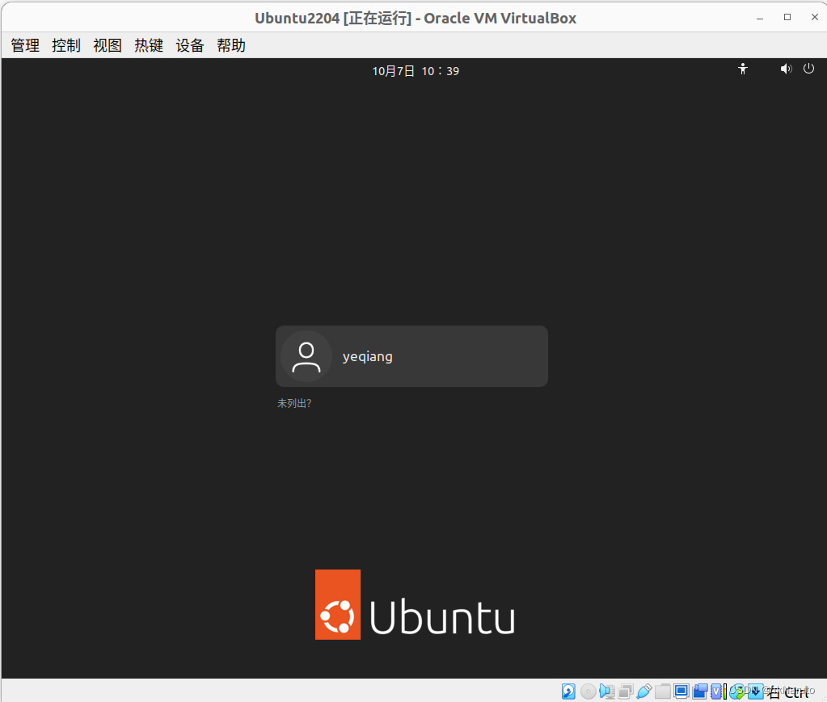Viewport: 827px width, 702px height.
Task: Click the date and time 10月7日 10:39
Action: click(x=416, y=70)
